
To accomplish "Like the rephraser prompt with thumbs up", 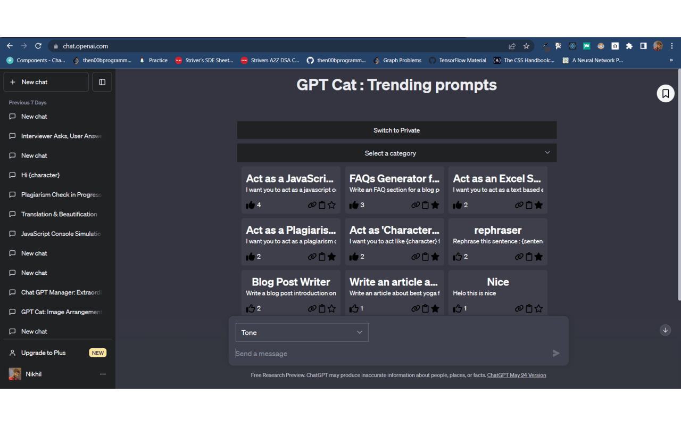I will click(458, 256).
